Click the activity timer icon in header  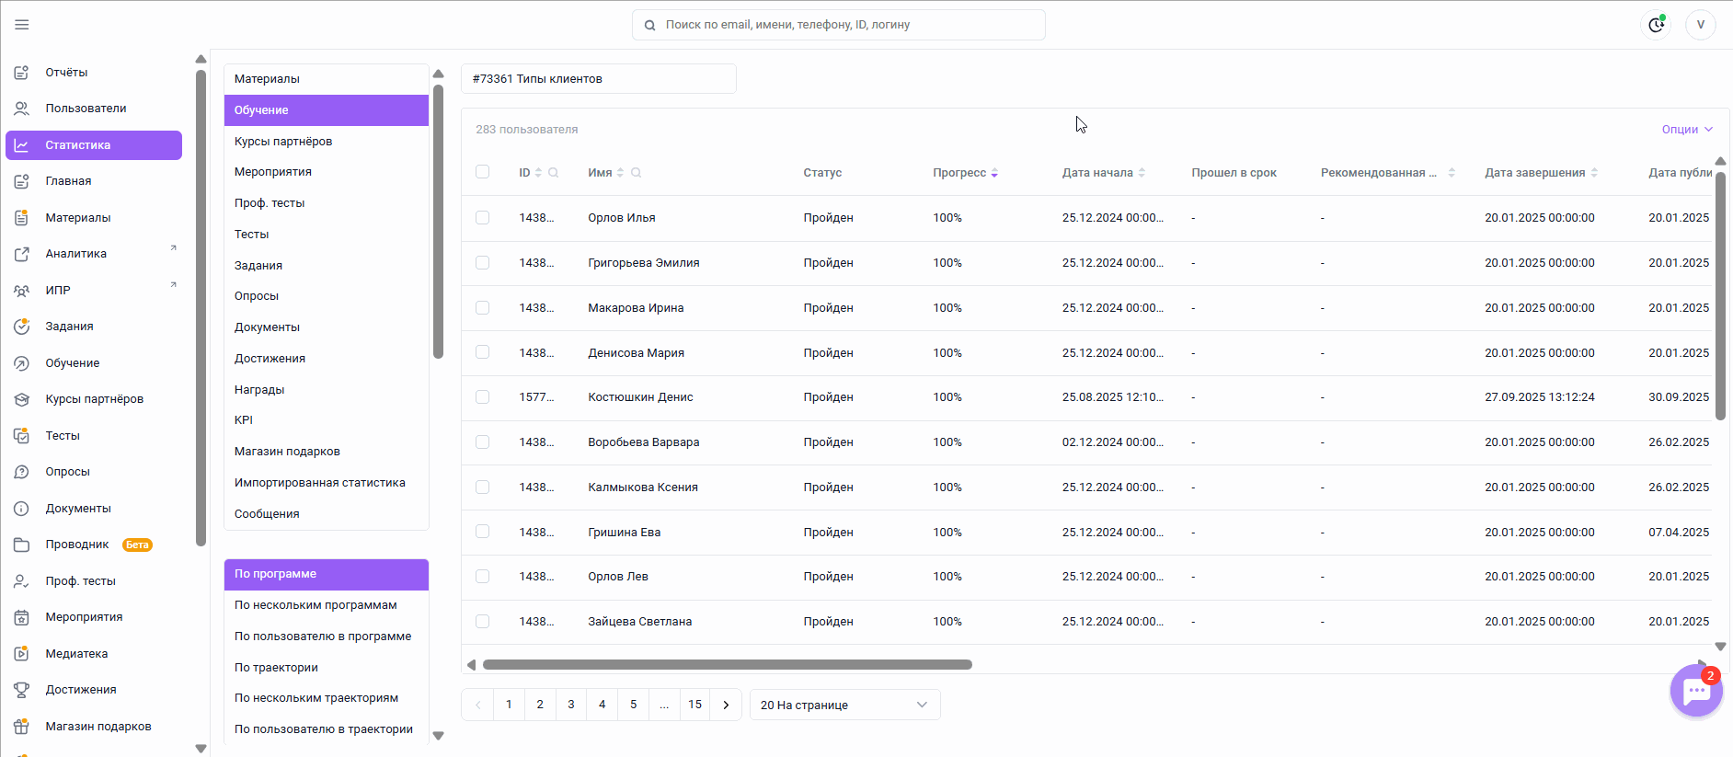coord(1656,25)
